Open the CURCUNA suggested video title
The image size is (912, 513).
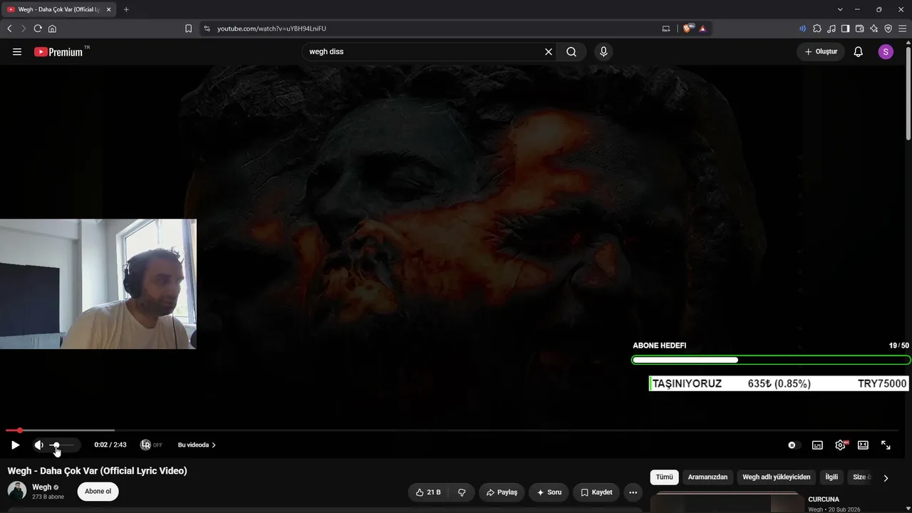(824, 499)
